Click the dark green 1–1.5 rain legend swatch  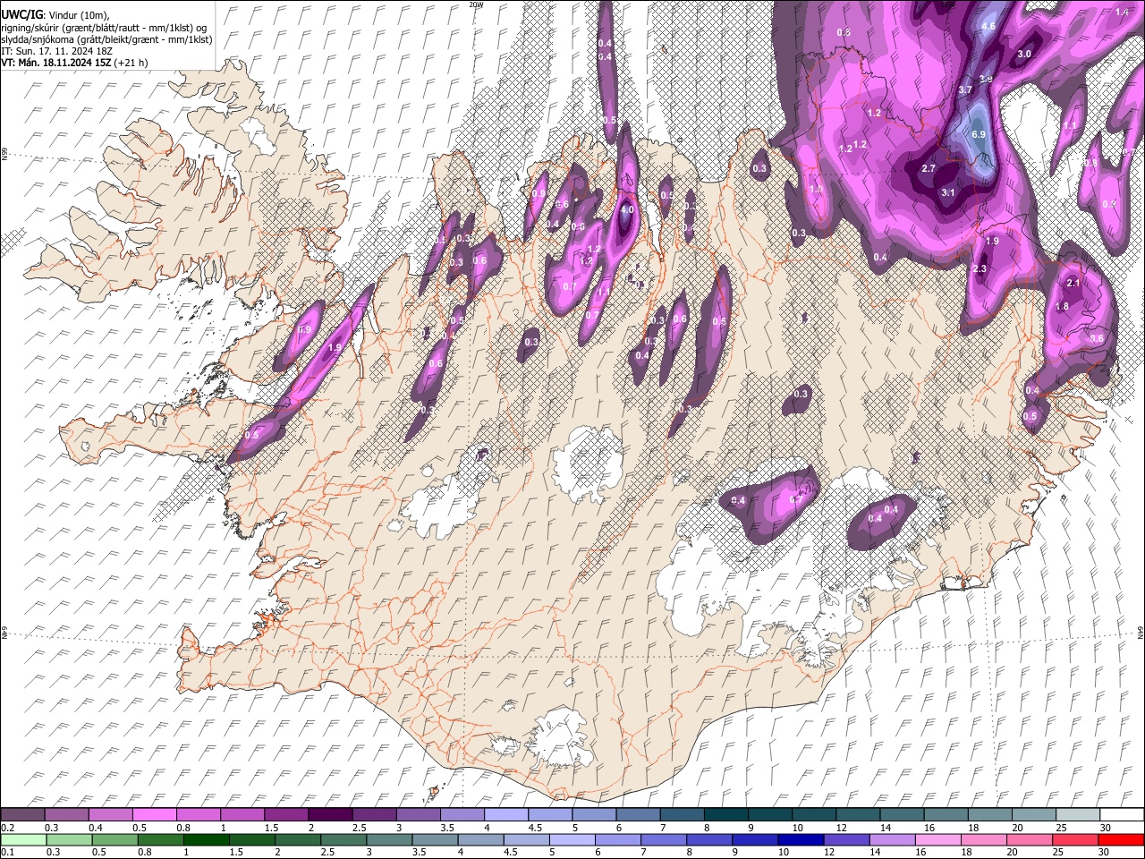click(x=206, y=839)
